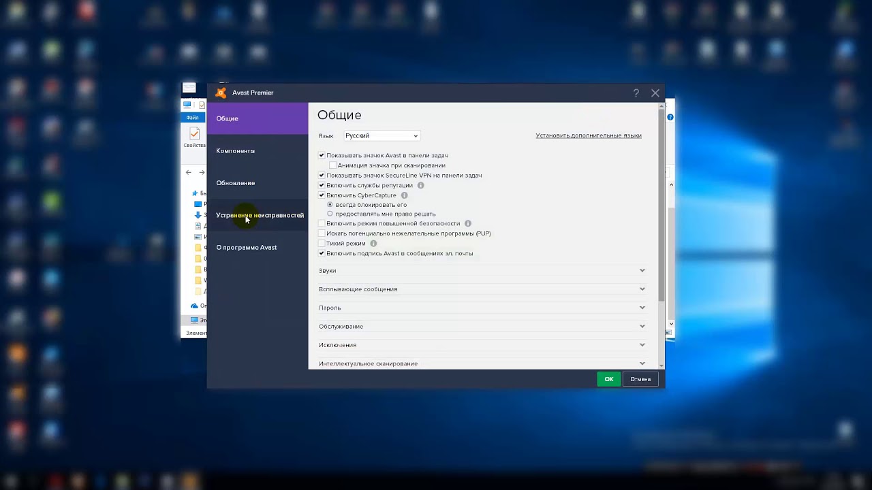Go forward using Explorer's forward arrow
This screenshot has height=490, width=872.
tap(202, 173)
